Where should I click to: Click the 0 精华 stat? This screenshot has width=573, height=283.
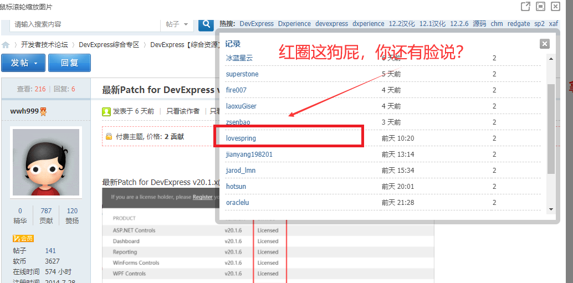tap(20, 216)
